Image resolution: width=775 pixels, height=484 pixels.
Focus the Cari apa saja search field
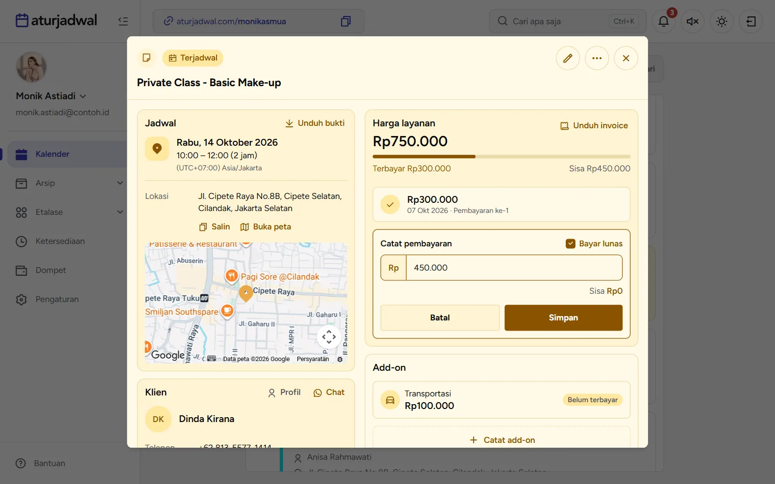(x=568, y=21)
